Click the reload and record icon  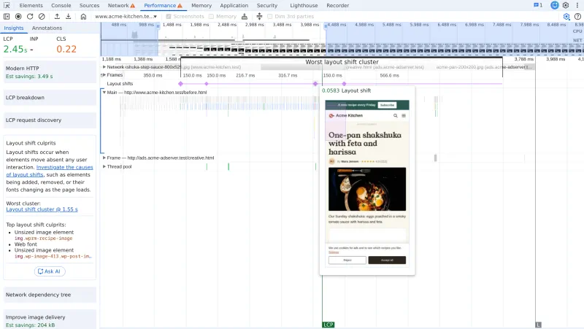(30, 16)
